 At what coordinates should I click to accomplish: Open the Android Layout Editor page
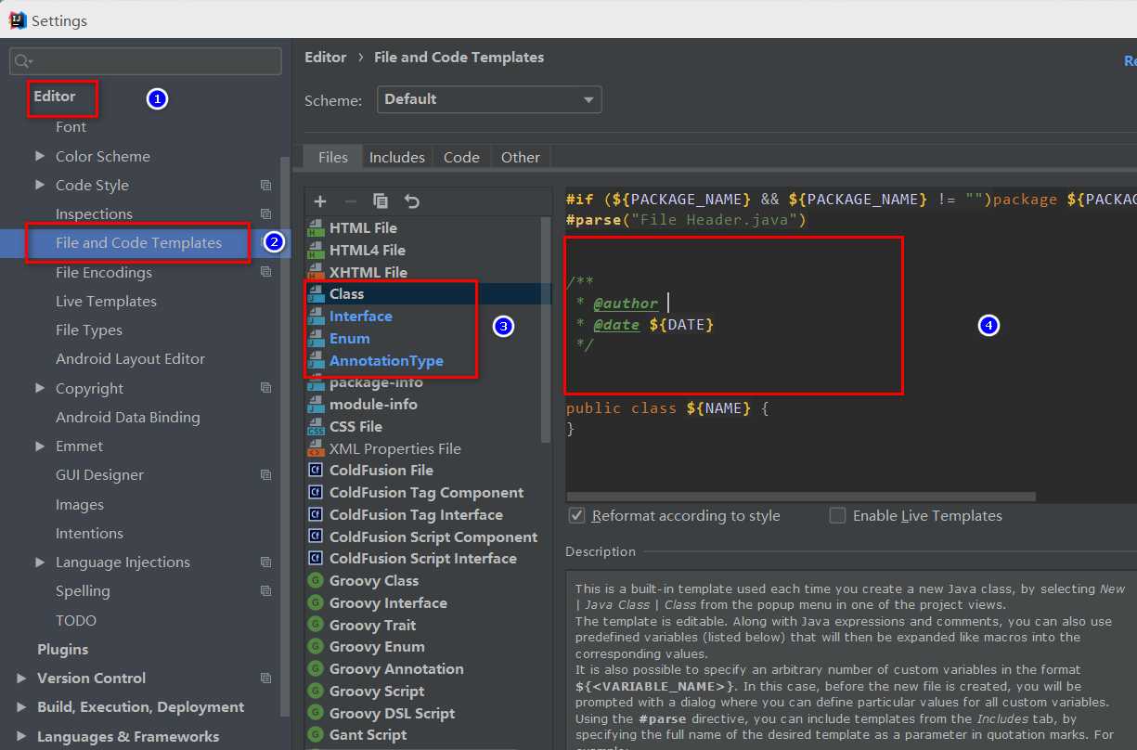pos(130,358)
